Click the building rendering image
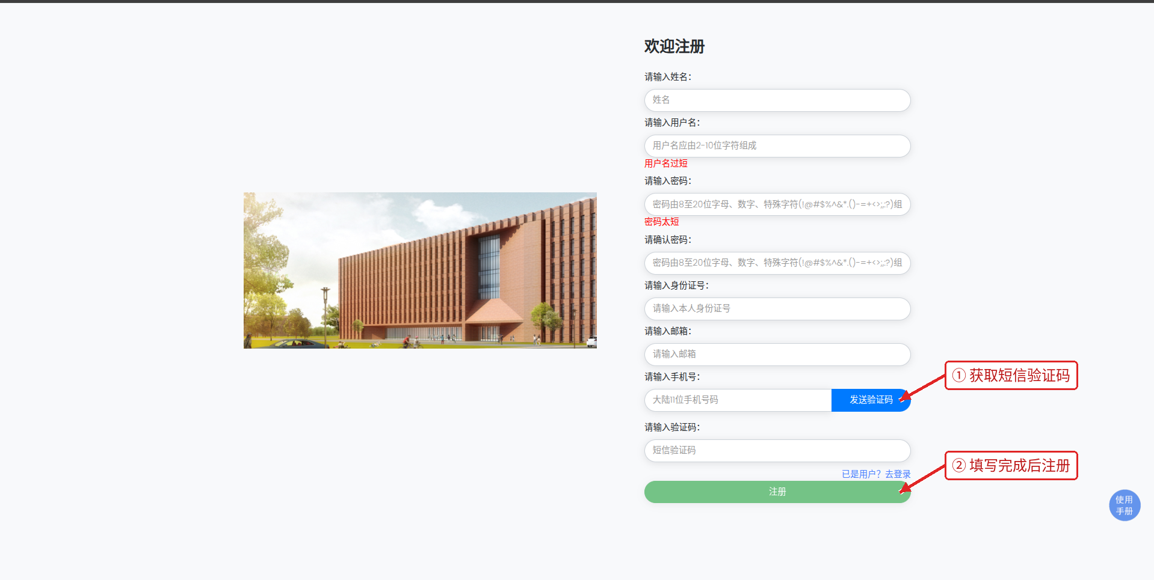 click(x=420, y=270)
